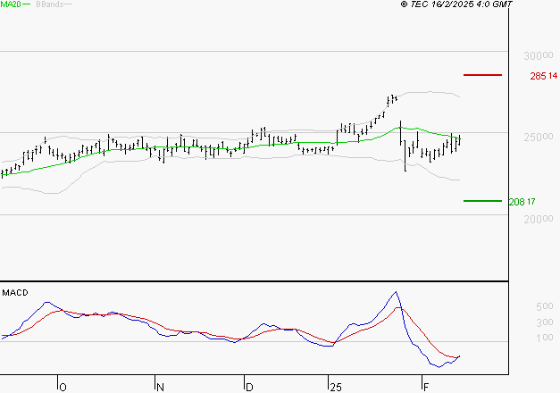Click the 285.14 resistance price label
The image size is (560, 393).
coord(543,76)
